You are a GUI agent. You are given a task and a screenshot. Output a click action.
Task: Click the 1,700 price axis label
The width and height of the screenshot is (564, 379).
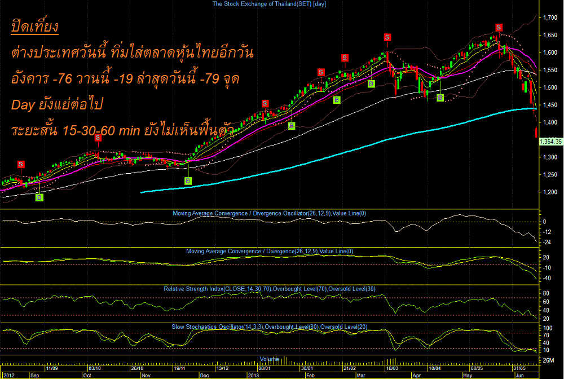(x=550, y=17)
